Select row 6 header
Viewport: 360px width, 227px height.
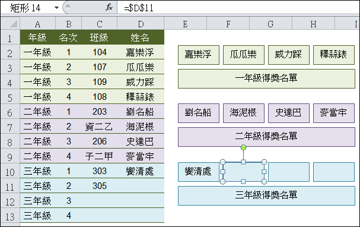click(x=10, y=112)
